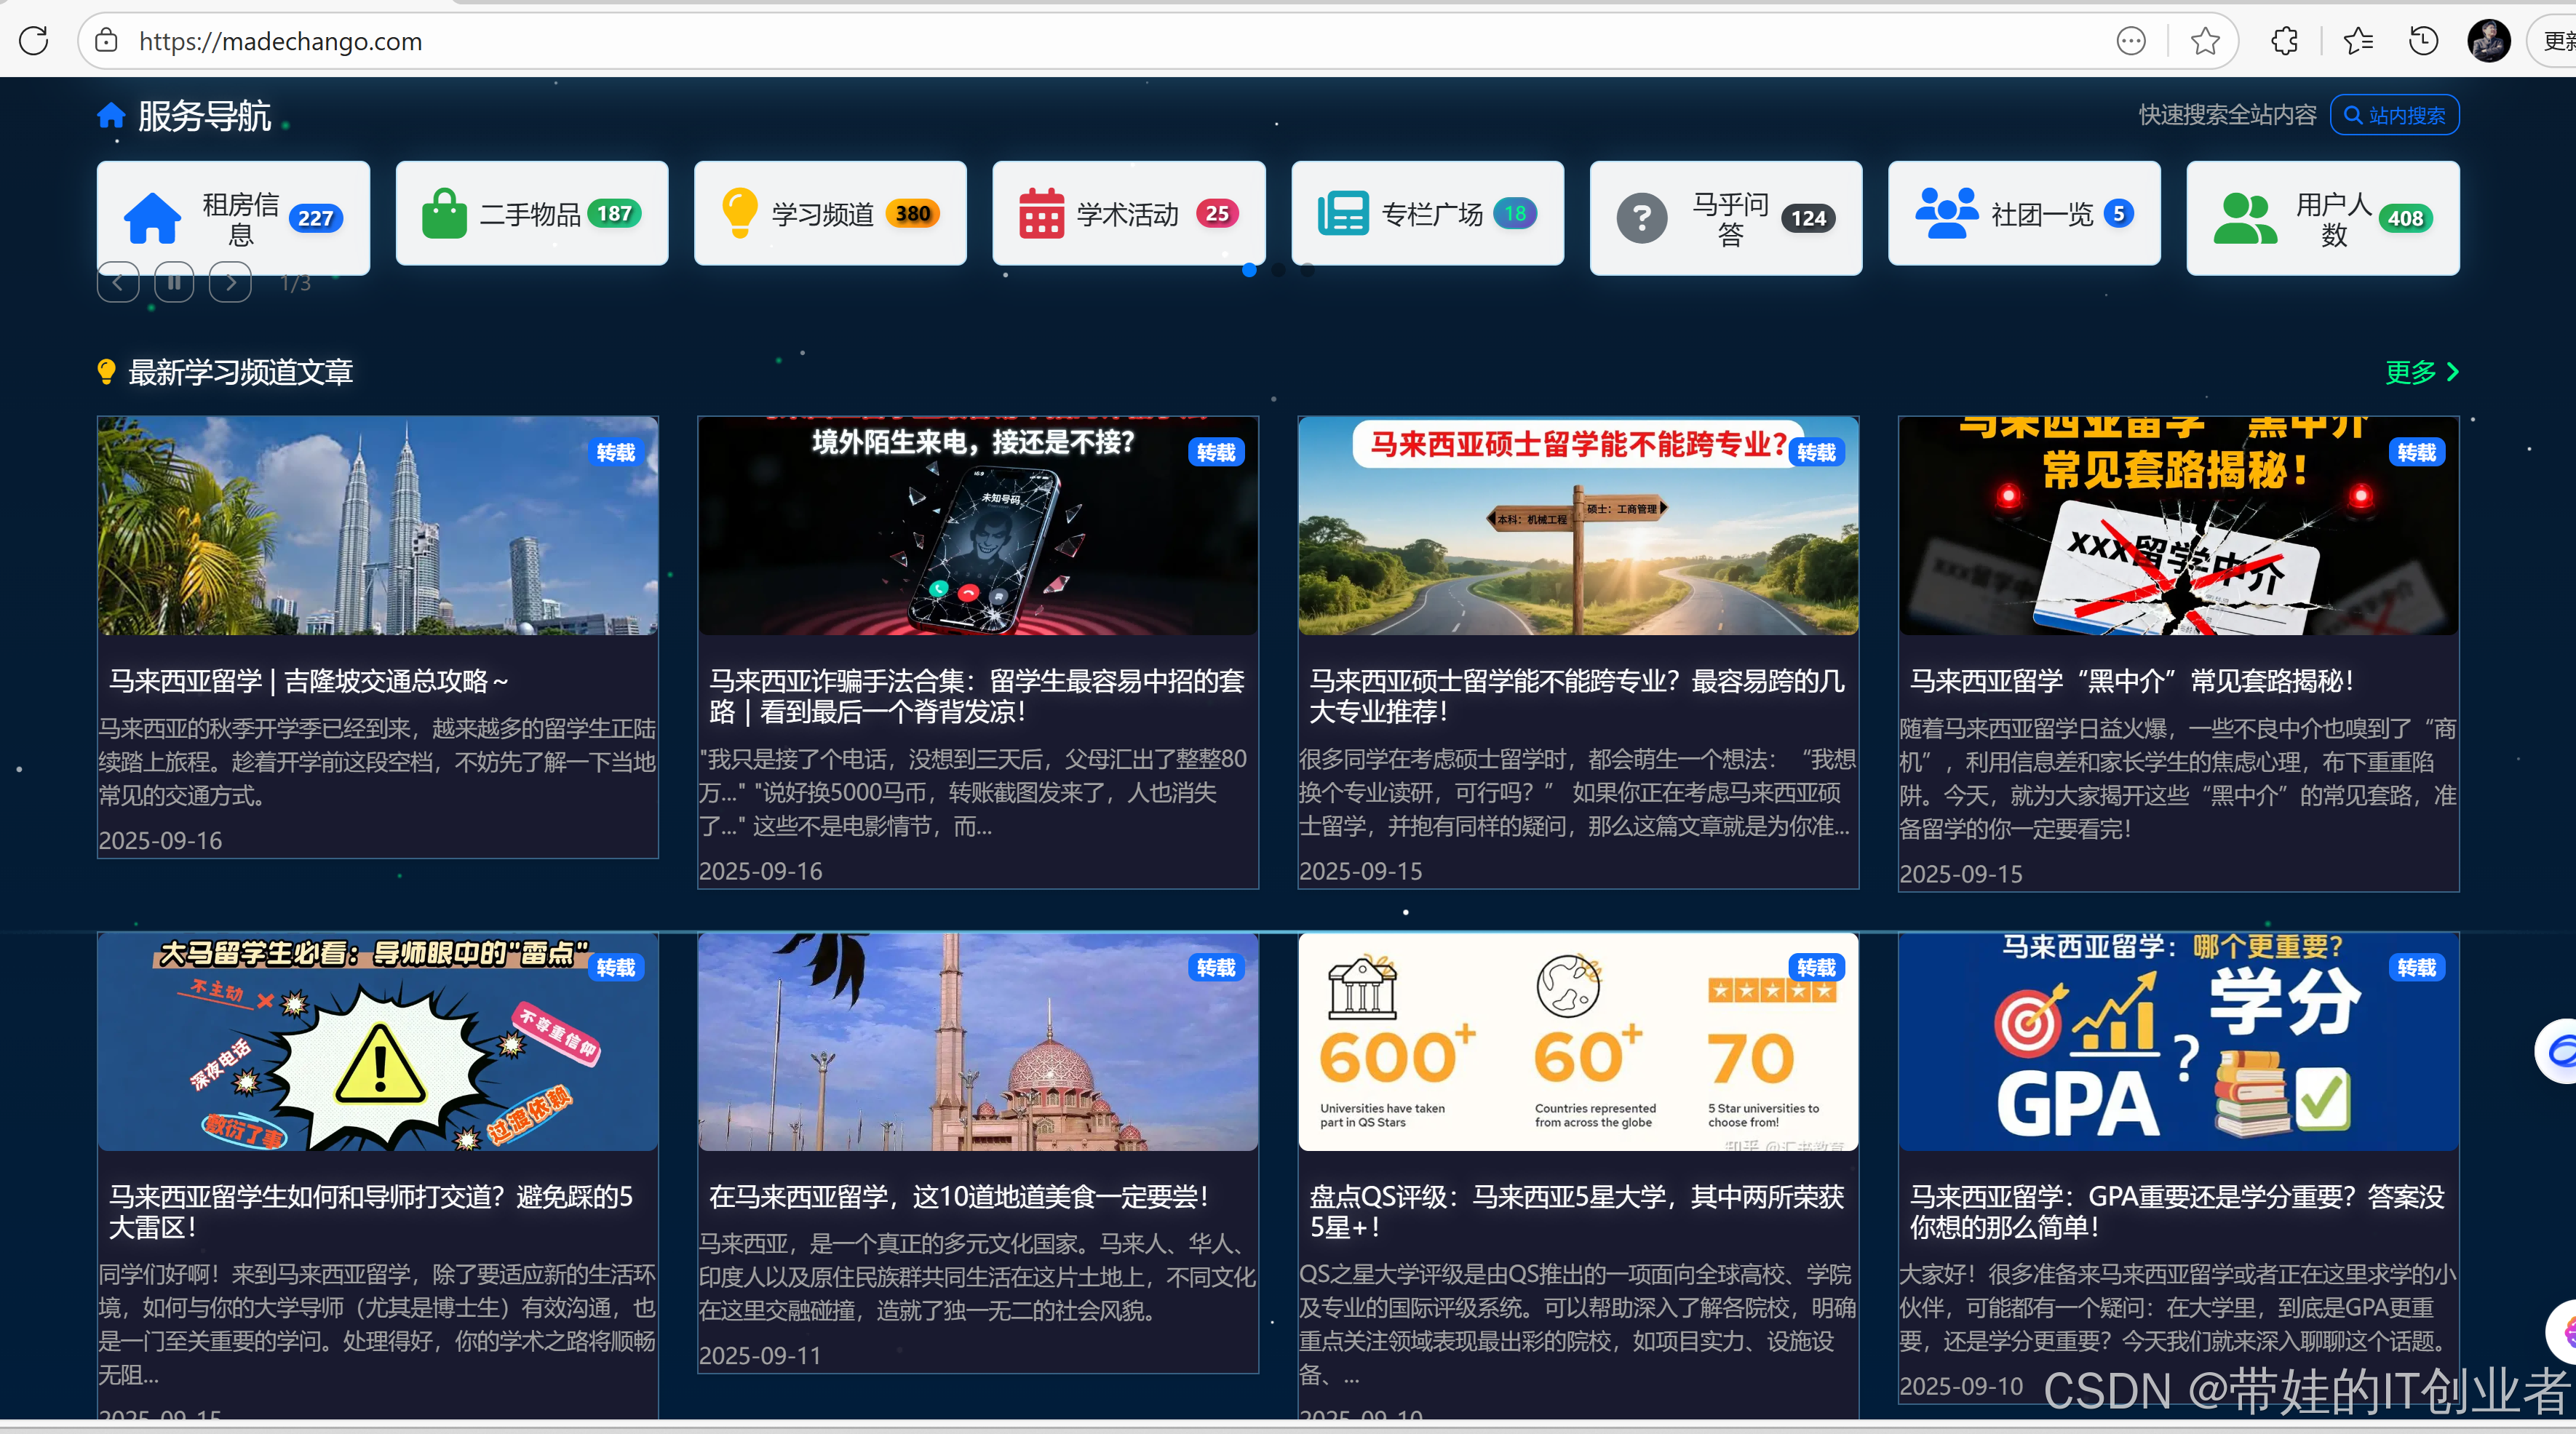Open the 学习频道 lightbulb icon
This screenshot has height=1434, width=2576.
[740, 213]
